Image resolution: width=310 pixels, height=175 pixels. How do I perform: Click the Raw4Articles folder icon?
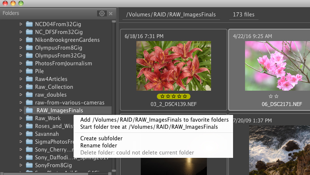[30, 79]
